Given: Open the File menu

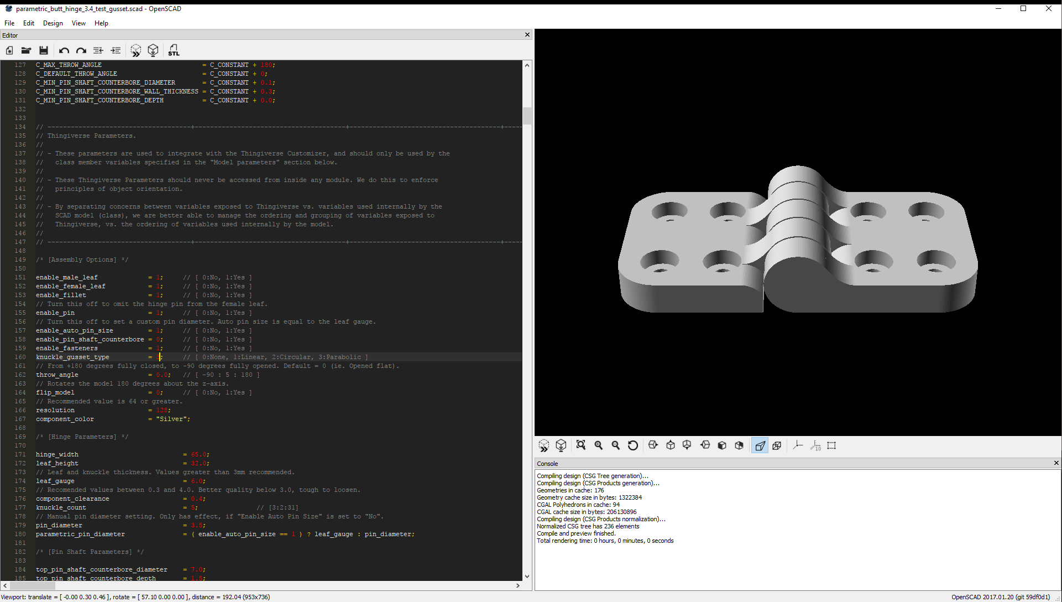Looking at the screenshot, I should pos(9,23).
